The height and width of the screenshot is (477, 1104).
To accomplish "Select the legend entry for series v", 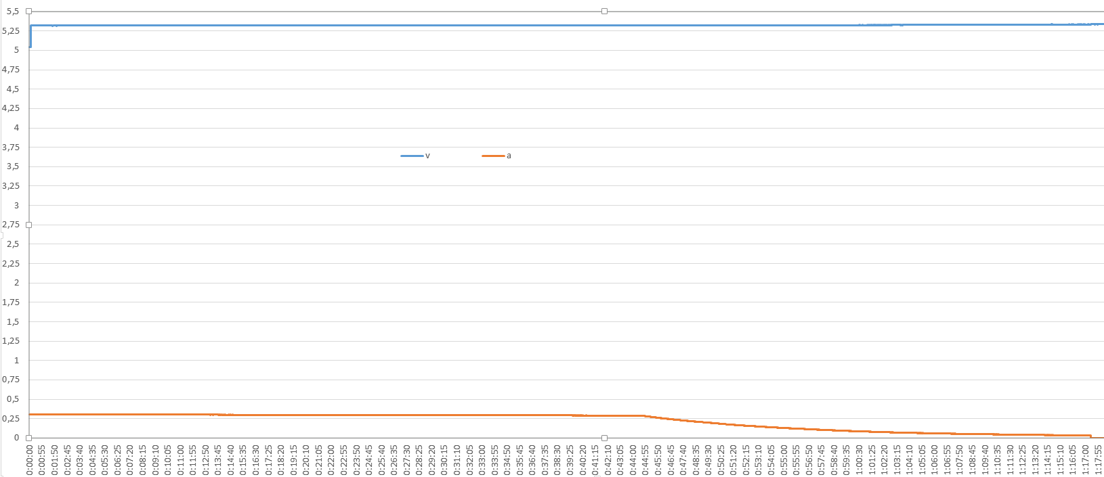I will tap(415, 156).
